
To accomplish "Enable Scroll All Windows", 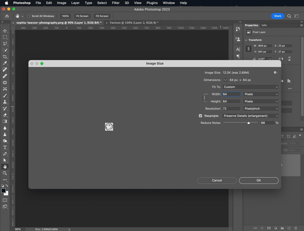I will [29, 16].
